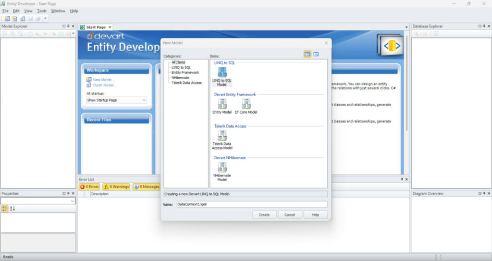Pin the Diagram Overview panel
The image size is (492, 261).
pos(484,193)
